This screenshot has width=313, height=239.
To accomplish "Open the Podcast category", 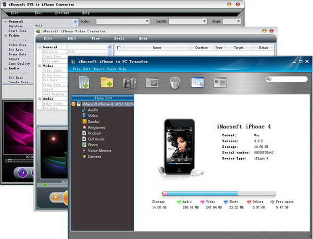I will [x=94, y=133].
